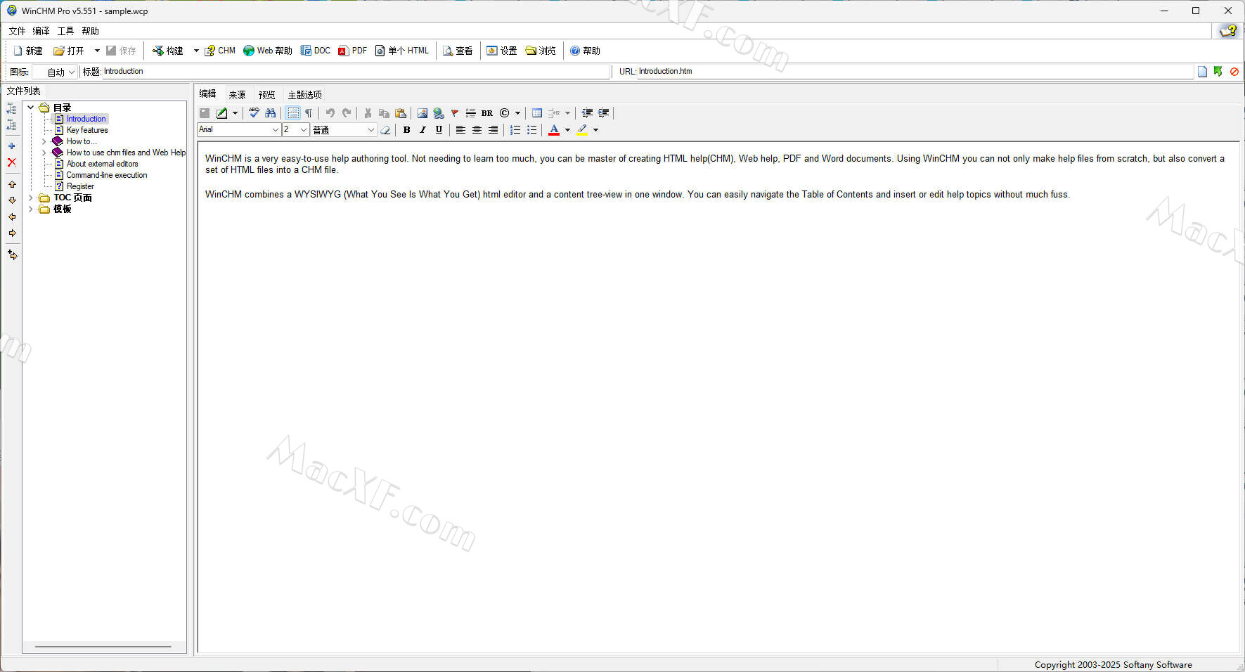Toggle the numbered list button
Image resolution: width=1245 pixels, height=672 pixels.
point(515,130)
